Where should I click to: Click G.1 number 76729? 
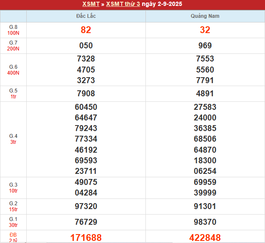coord(86,222)
